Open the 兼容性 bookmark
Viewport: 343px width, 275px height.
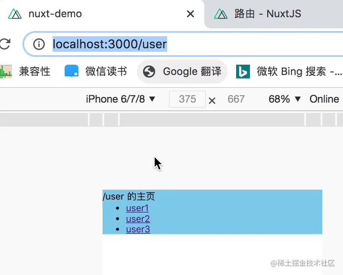pos(25,72)
